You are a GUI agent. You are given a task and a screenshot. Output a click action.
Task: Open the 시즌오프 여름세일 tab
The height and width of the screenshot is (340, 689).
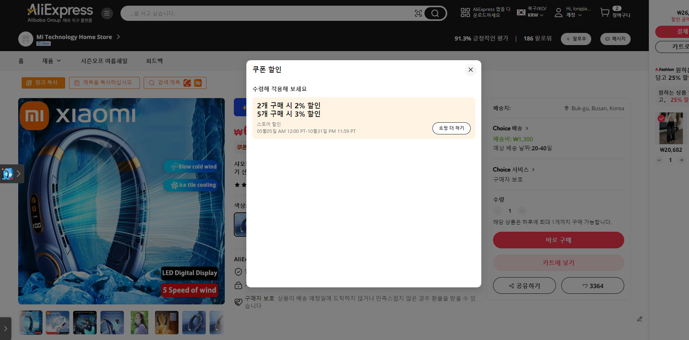pos(104,61)
